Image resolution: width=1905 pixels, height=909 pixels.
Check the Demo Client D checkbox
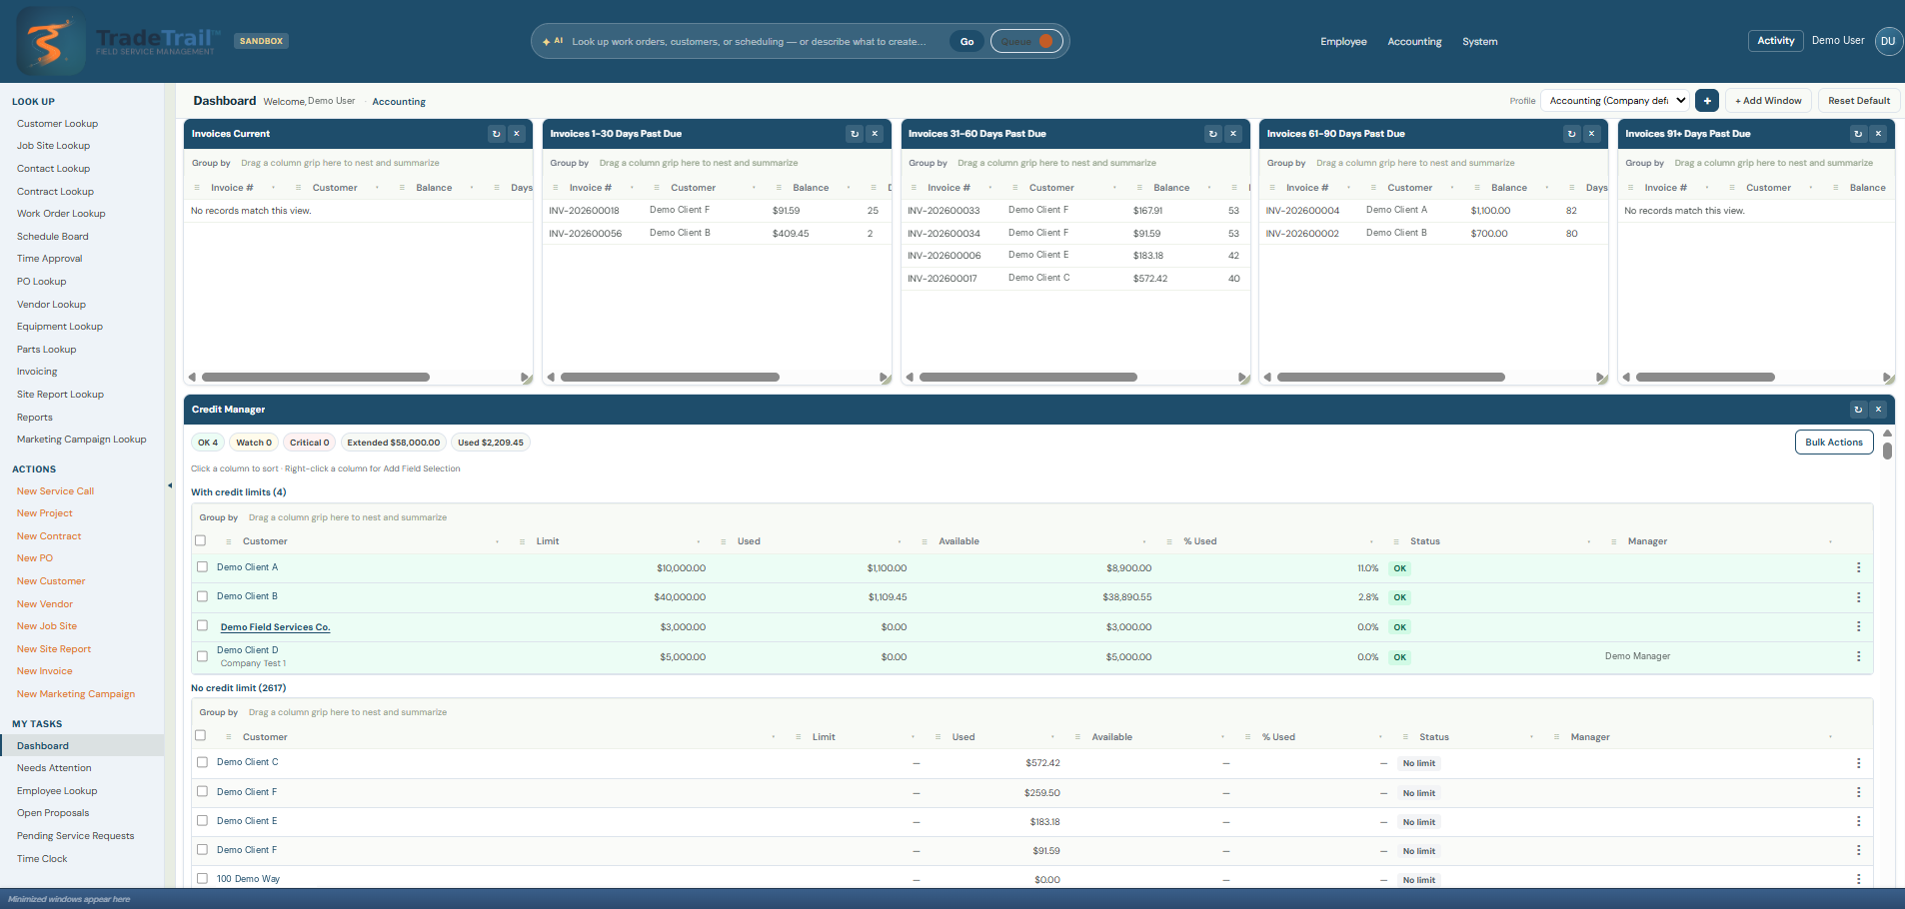[202, 656]
